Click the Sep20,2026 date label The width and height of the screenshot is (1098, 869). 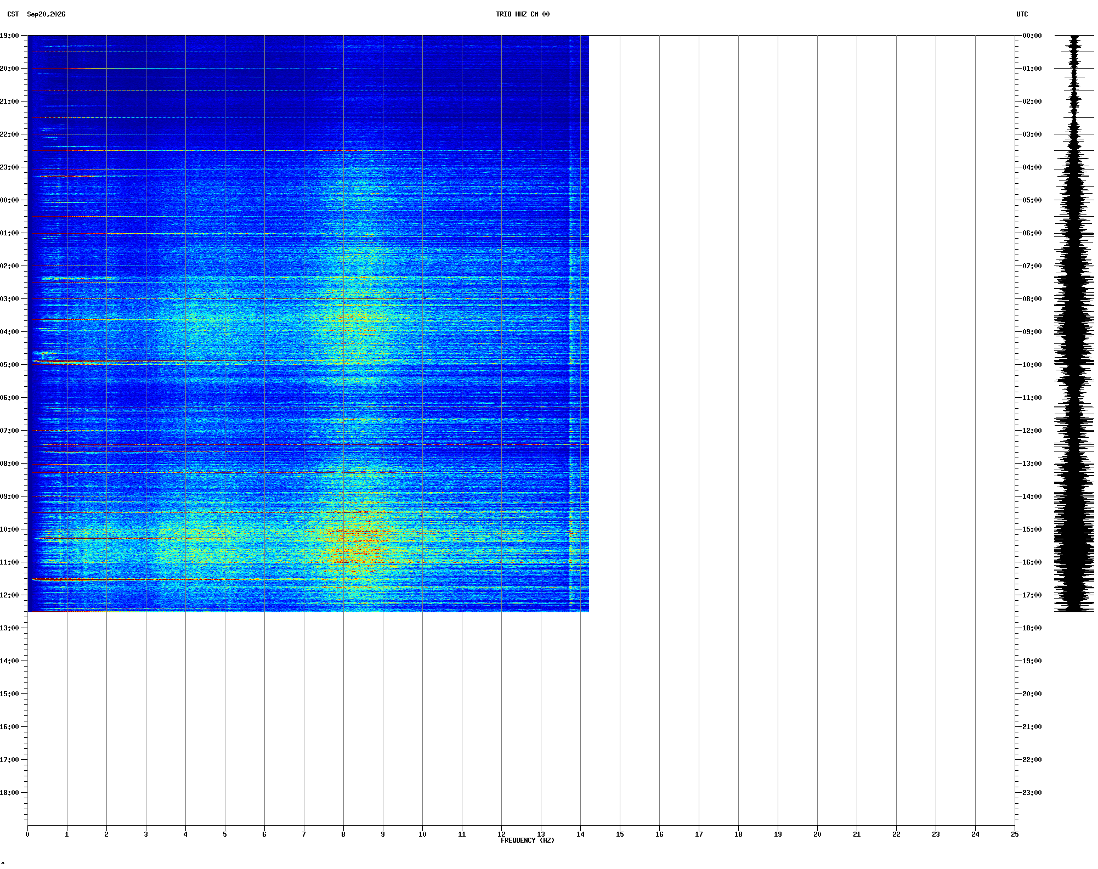(x=46, y=14)
